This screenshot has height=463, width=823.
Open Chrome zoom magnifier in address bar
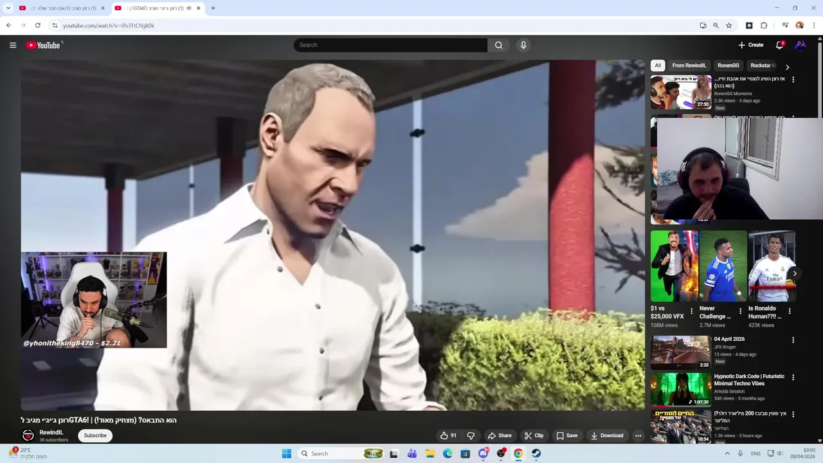tap(716, 26)
